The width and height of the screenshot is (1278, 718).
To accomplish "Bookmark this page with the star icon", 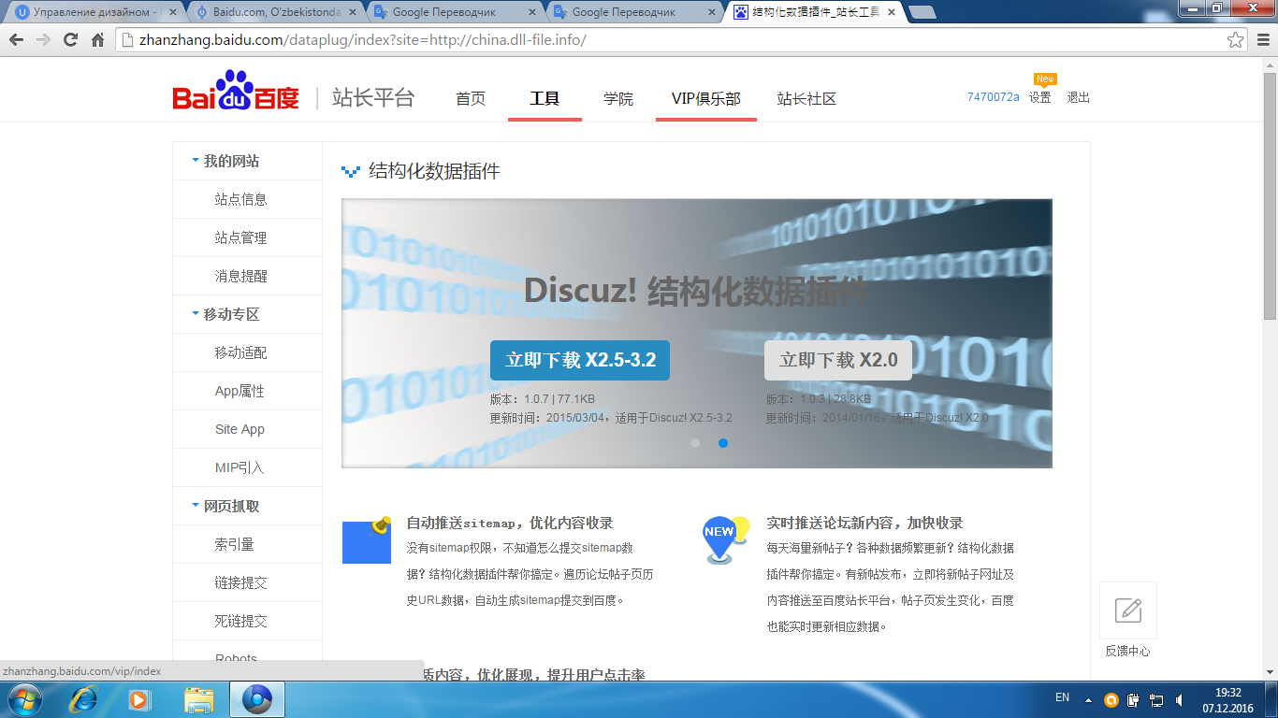I will pyautogui.click(x=1236, y=40).
